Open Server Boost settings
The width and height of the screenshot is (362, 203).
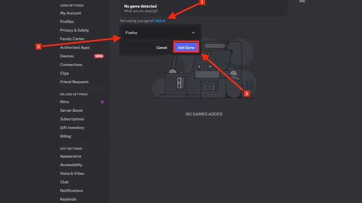coord(71,111)
